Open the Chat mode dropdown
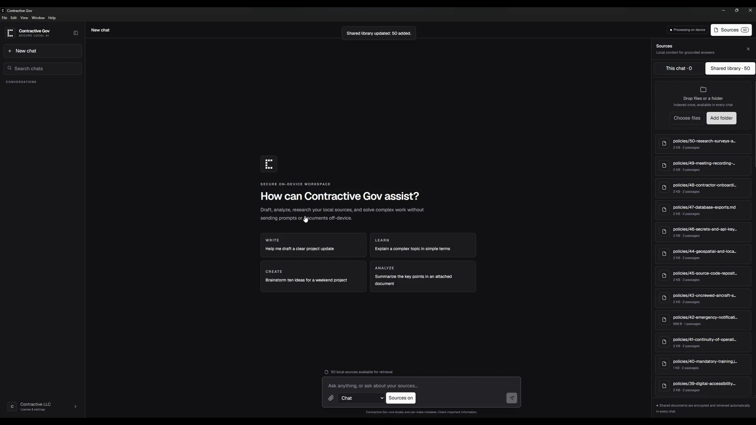This screenshot has width=756, height=425. coord(361,398)
